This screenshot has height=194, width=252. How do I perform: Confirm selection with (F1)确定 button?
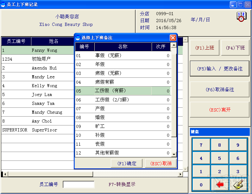pyautogui.click(x=127, y=164)
